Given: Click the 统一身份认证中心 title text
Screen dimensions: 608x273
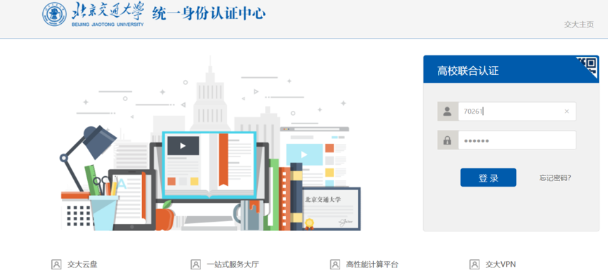Looking at the screenshot, I should pyautogui.click(x=208, y=13).
